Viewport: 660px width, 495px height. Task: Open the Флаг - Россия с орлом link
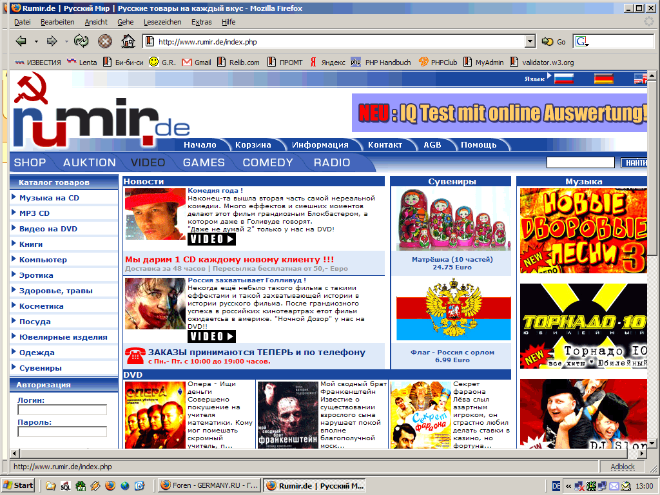tap(452, 353)
